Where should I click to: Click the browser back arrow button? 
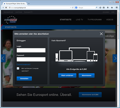[3, 8]
